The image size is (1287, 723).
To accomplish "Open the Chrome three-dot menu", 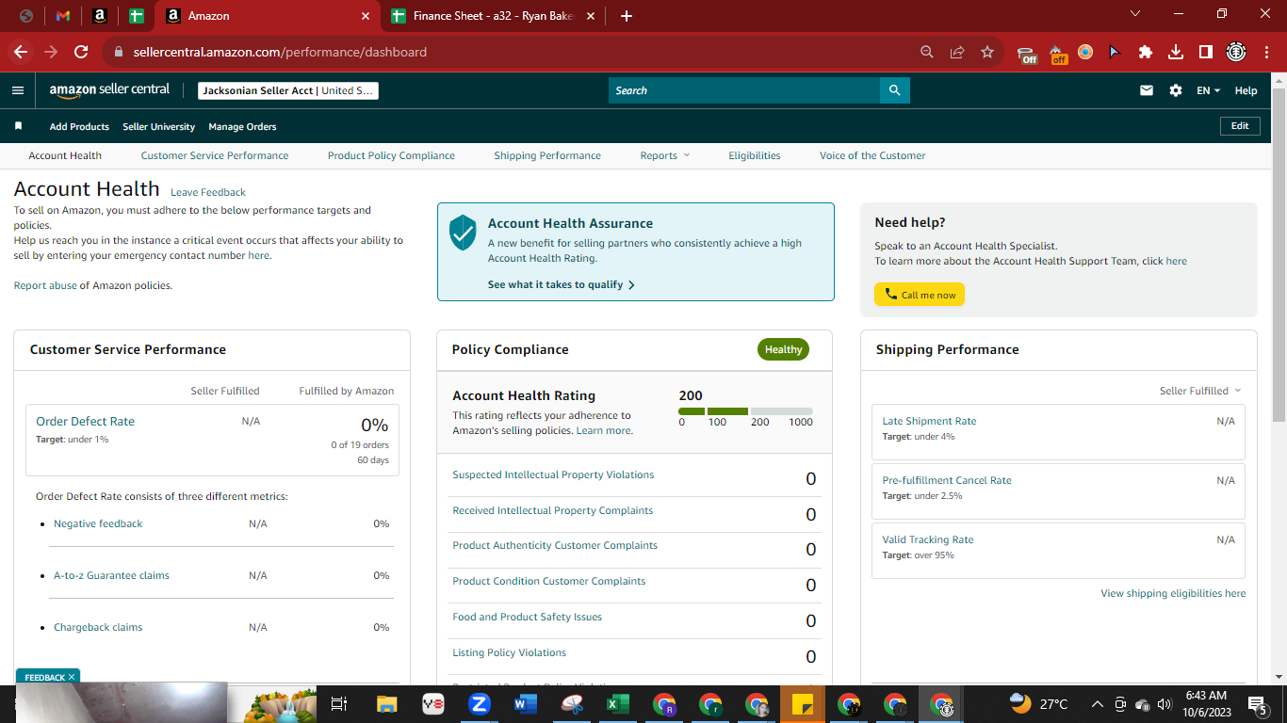I will pyautogui.click(x=1265, y=52).
